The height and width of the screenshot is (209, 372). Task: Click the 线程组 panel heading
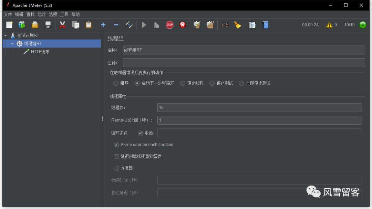coord(115,39)
